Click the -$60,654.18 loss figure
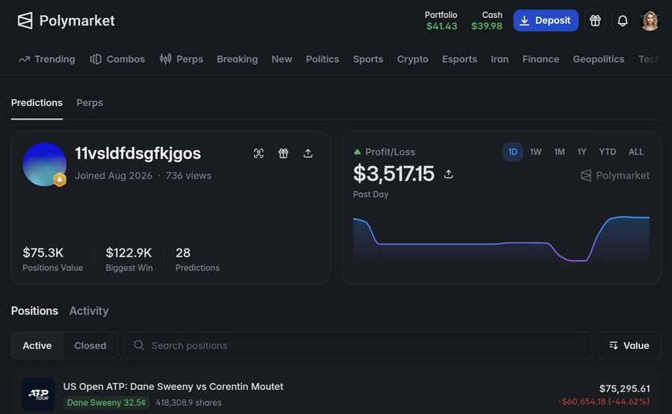The height and width of the screenshot is (414, 672). pyautogui.click(x=604, y=401)
